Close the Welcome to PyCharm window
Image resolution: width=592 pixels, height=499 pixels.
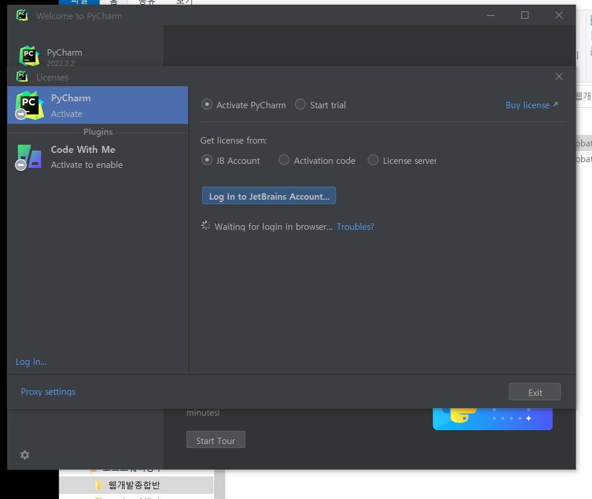559,15
